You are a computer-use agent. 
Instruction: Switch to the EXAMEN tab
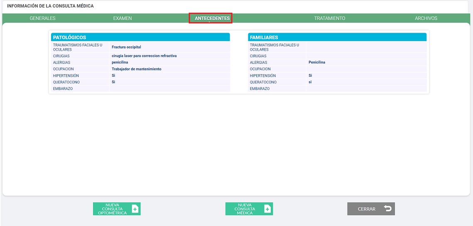click(x=123, y=18)
